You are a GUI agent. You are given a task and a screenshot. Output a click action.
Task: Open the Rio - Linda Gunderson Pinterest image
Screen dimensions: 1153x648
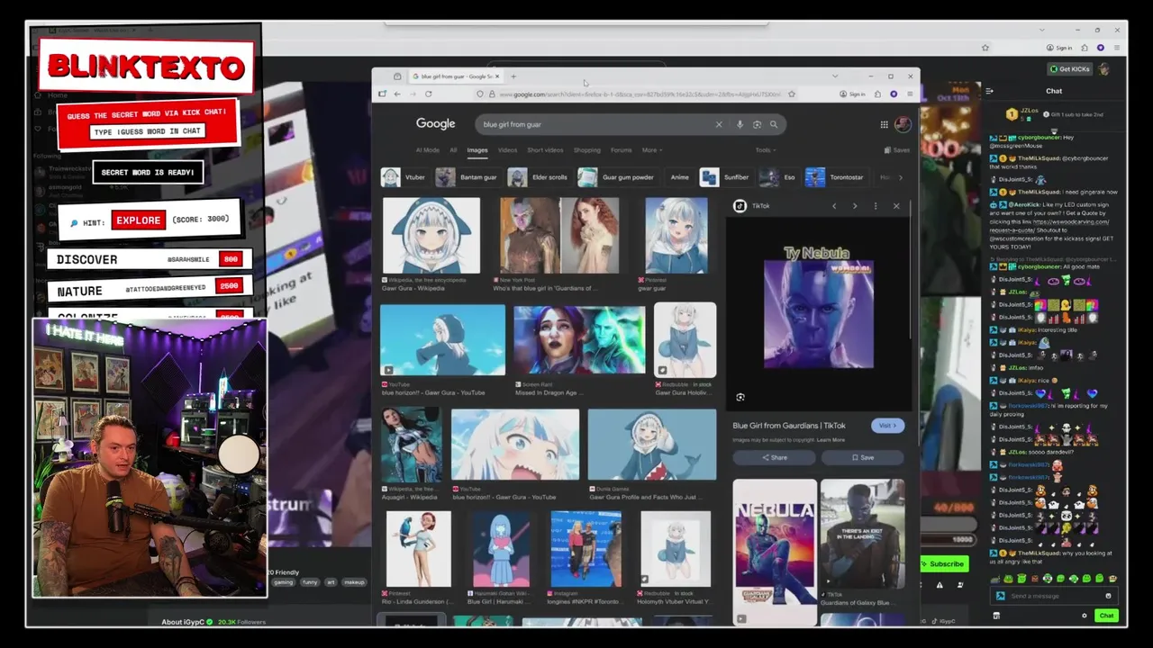click(x=419, y=549)
